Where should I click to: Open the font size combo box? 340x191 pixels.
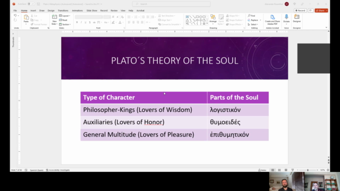107,16
